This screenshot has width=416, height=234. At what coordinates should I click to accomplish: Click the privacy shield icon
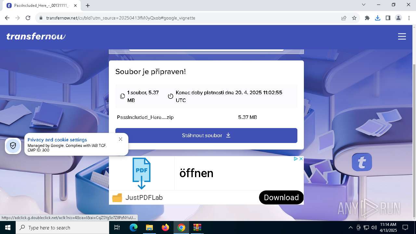[x=13, y=146]
